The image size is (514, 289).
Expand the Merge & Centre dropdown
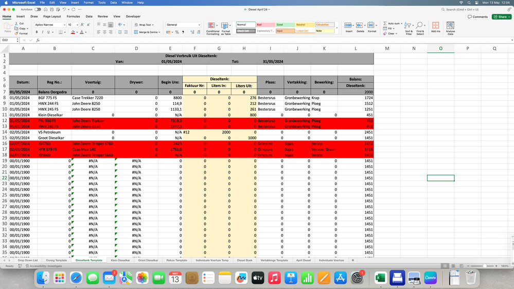pyautogui.click(x=159, y=32)
